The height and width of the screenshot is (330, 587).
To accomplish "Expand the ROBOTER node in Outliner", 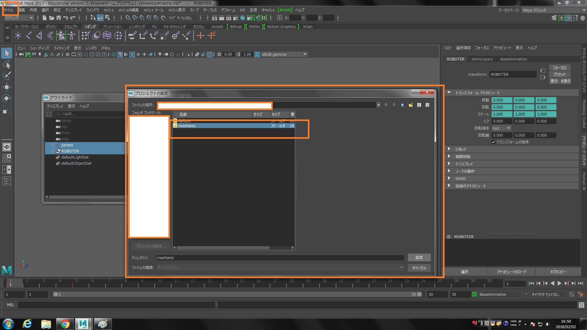I will pyautogui.click(x=53, y=151).
